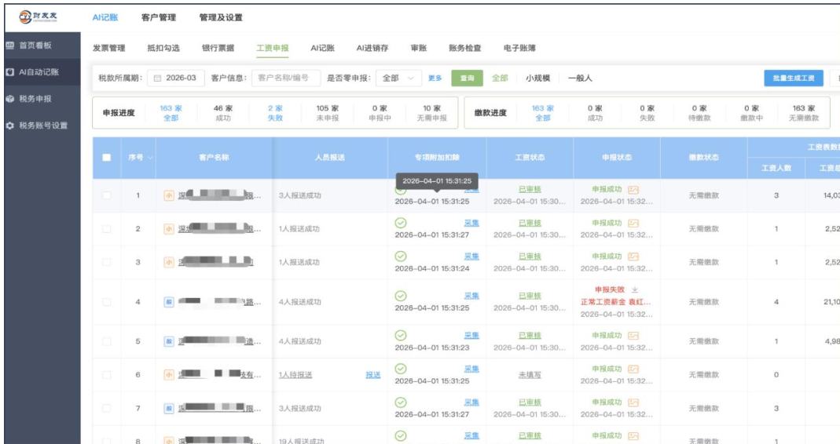Open the 申报成功 screenshot icon in row 3
840x444 pixels.
(633, 257)
